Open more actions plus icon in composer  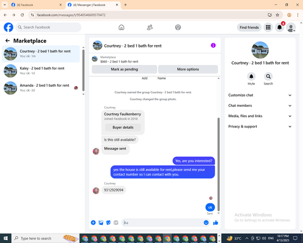[93, 223]
